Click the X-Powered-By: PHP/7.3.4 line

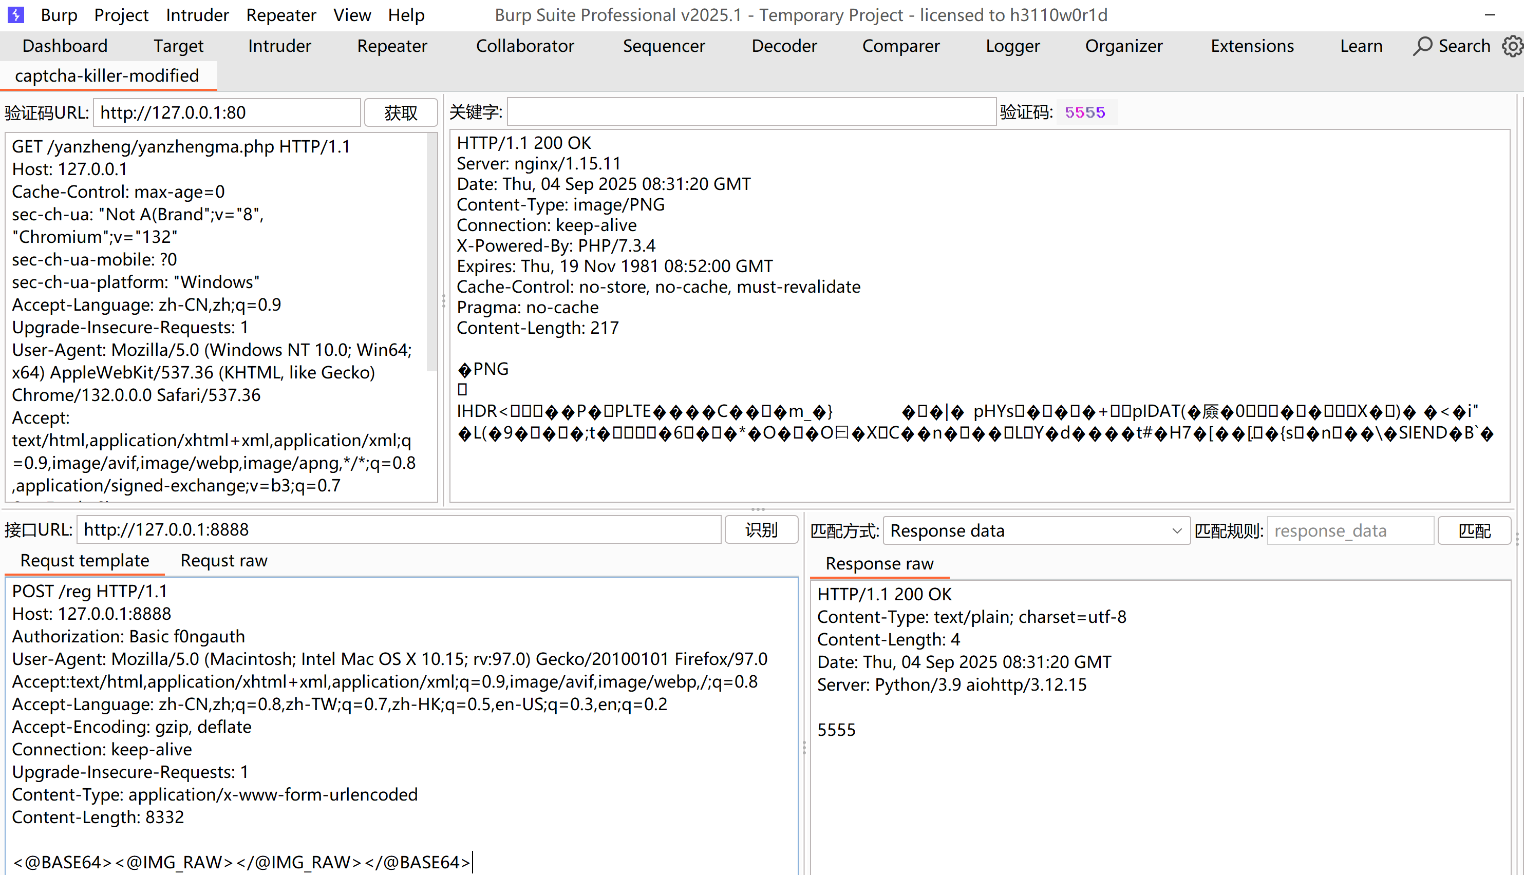pos(556,246)
